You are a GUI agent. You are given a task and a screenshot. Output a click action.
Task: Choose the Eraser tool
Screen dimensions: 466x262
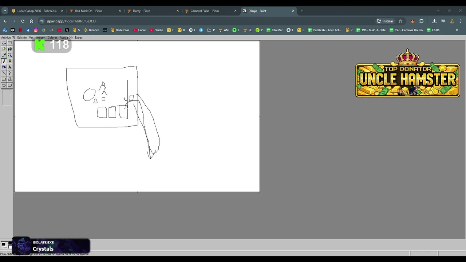point(4,49)
